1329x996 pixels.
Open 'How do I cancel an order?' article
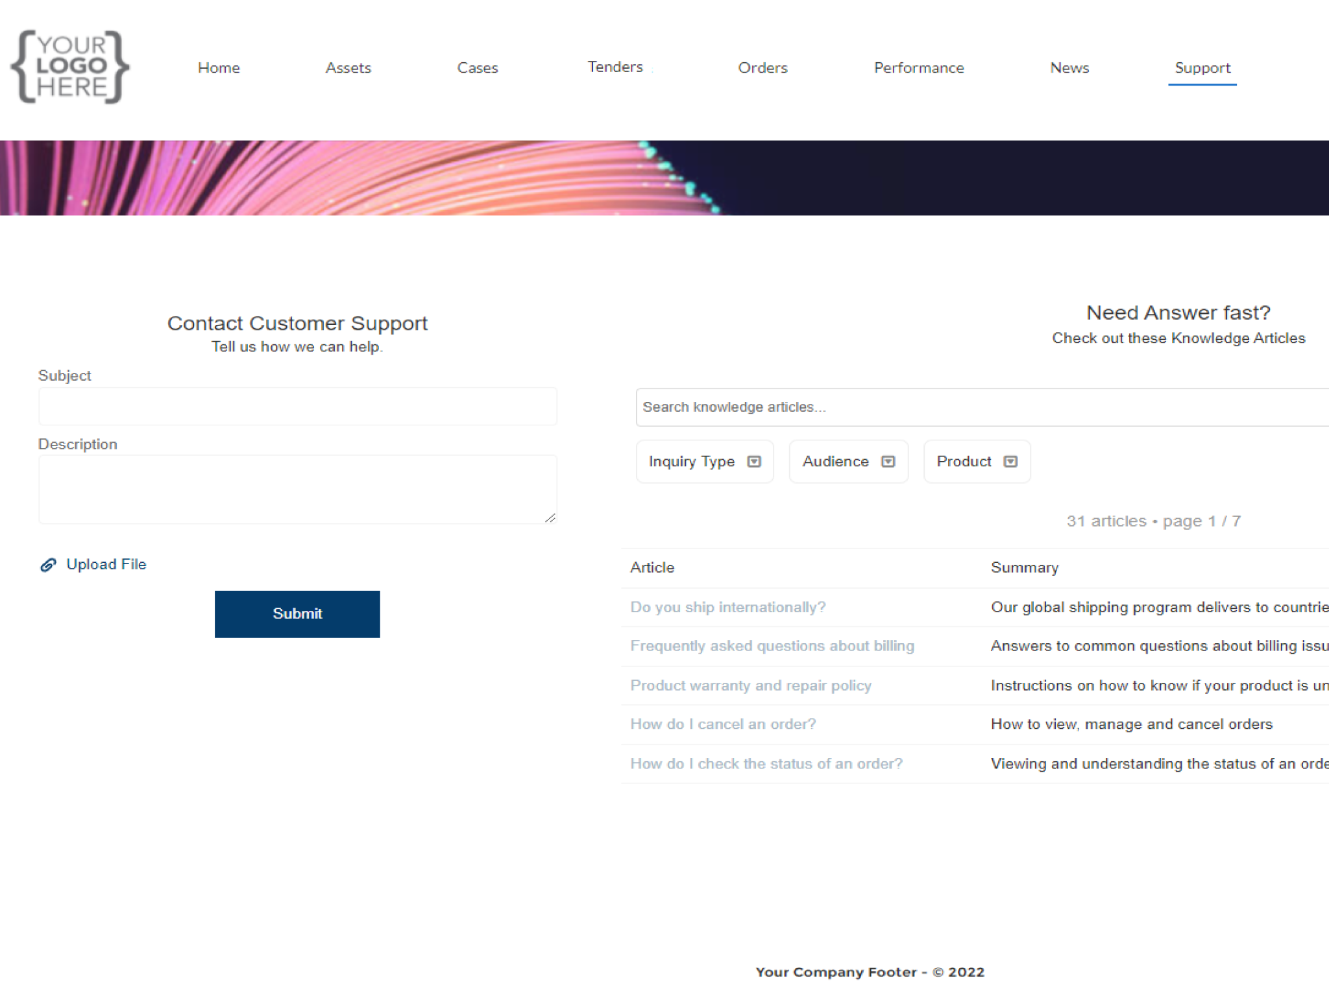722,724
